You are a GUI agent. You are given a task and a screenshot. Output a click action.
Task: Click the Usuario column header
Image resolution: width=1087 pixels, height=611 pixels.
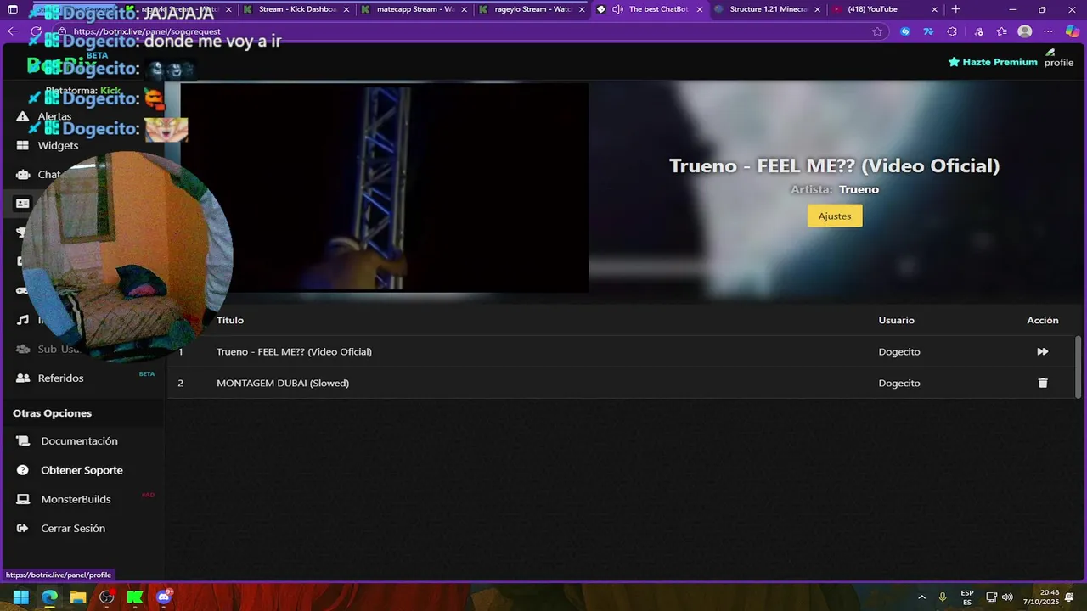[896, 320]
